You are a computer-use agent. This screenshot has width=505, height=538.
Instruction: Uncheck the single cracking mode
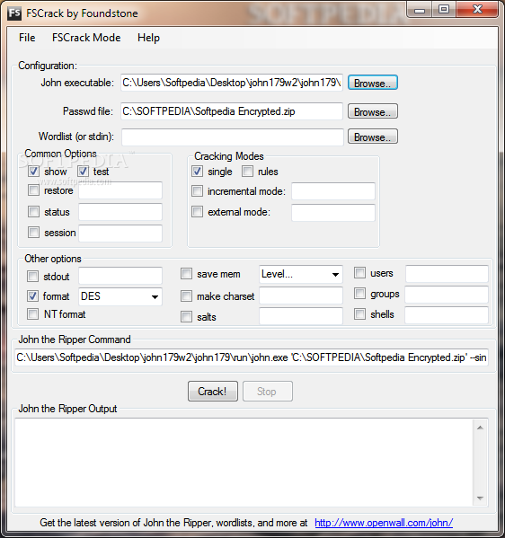[x=197, y=171]
